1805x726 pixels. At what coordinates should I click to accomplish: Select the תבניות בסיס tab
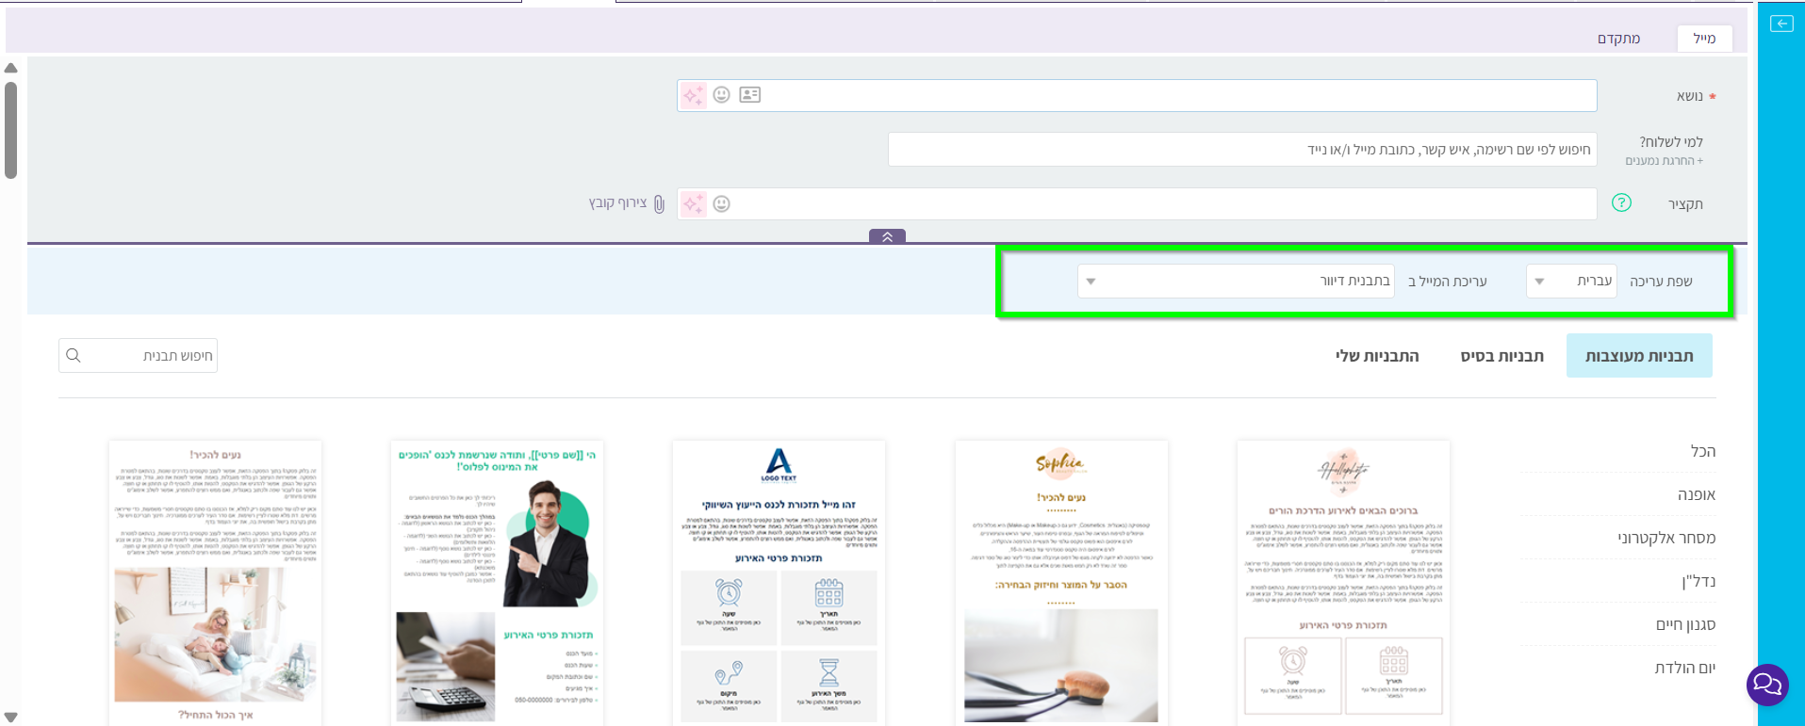1501,356
